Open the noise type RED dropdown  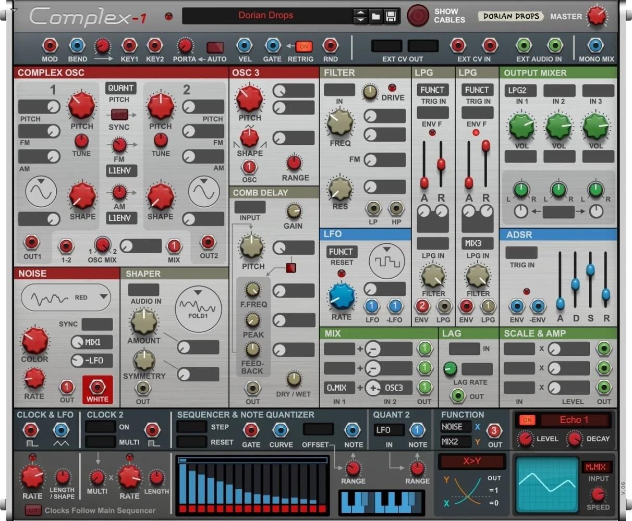(x=66, y=298)
